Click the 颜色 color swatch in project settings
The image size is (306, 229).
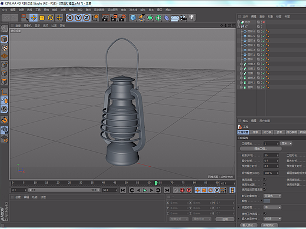(x=267, y=201)
